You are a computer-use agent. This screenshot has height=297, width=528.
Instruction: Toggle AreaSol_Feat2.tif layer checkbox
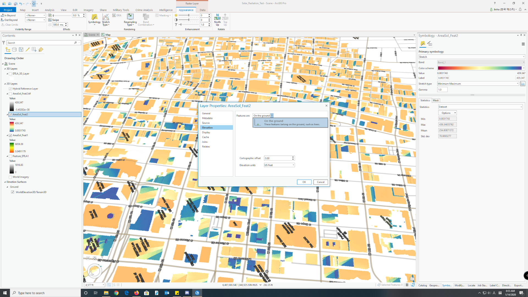click(x=10, y=94)
